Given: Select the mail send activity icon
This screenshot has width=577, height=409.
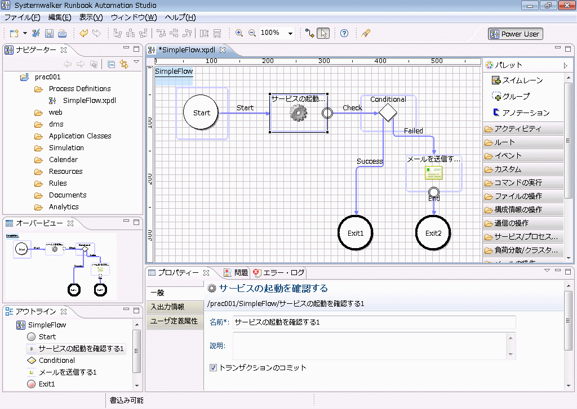Looking at the screenshot, I should [x=433, y=173].
